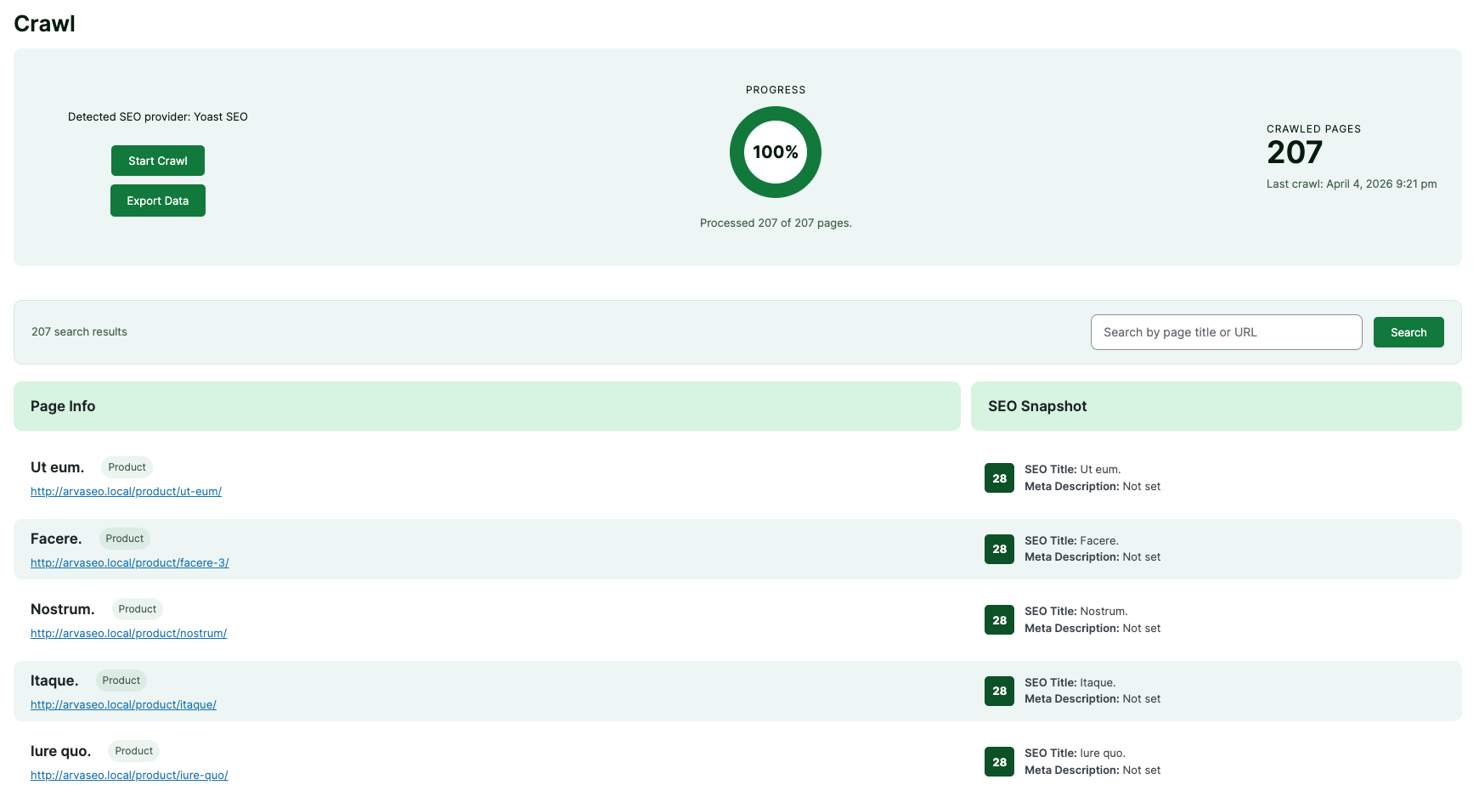This screenshot has width=1479, height=785.
Task: Click 'Meta Description: Not set' for Nostrum.
Action: pyautogui.click(x=1092, y=629)
